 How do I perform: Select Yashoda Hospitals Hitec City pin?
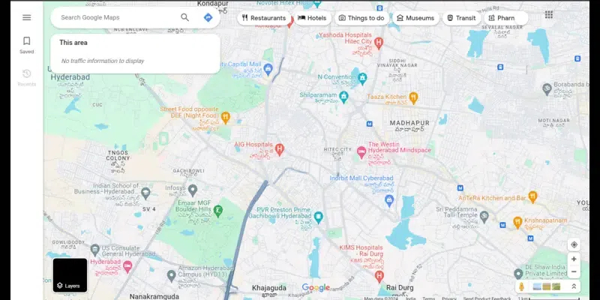(x=379, y=43)
